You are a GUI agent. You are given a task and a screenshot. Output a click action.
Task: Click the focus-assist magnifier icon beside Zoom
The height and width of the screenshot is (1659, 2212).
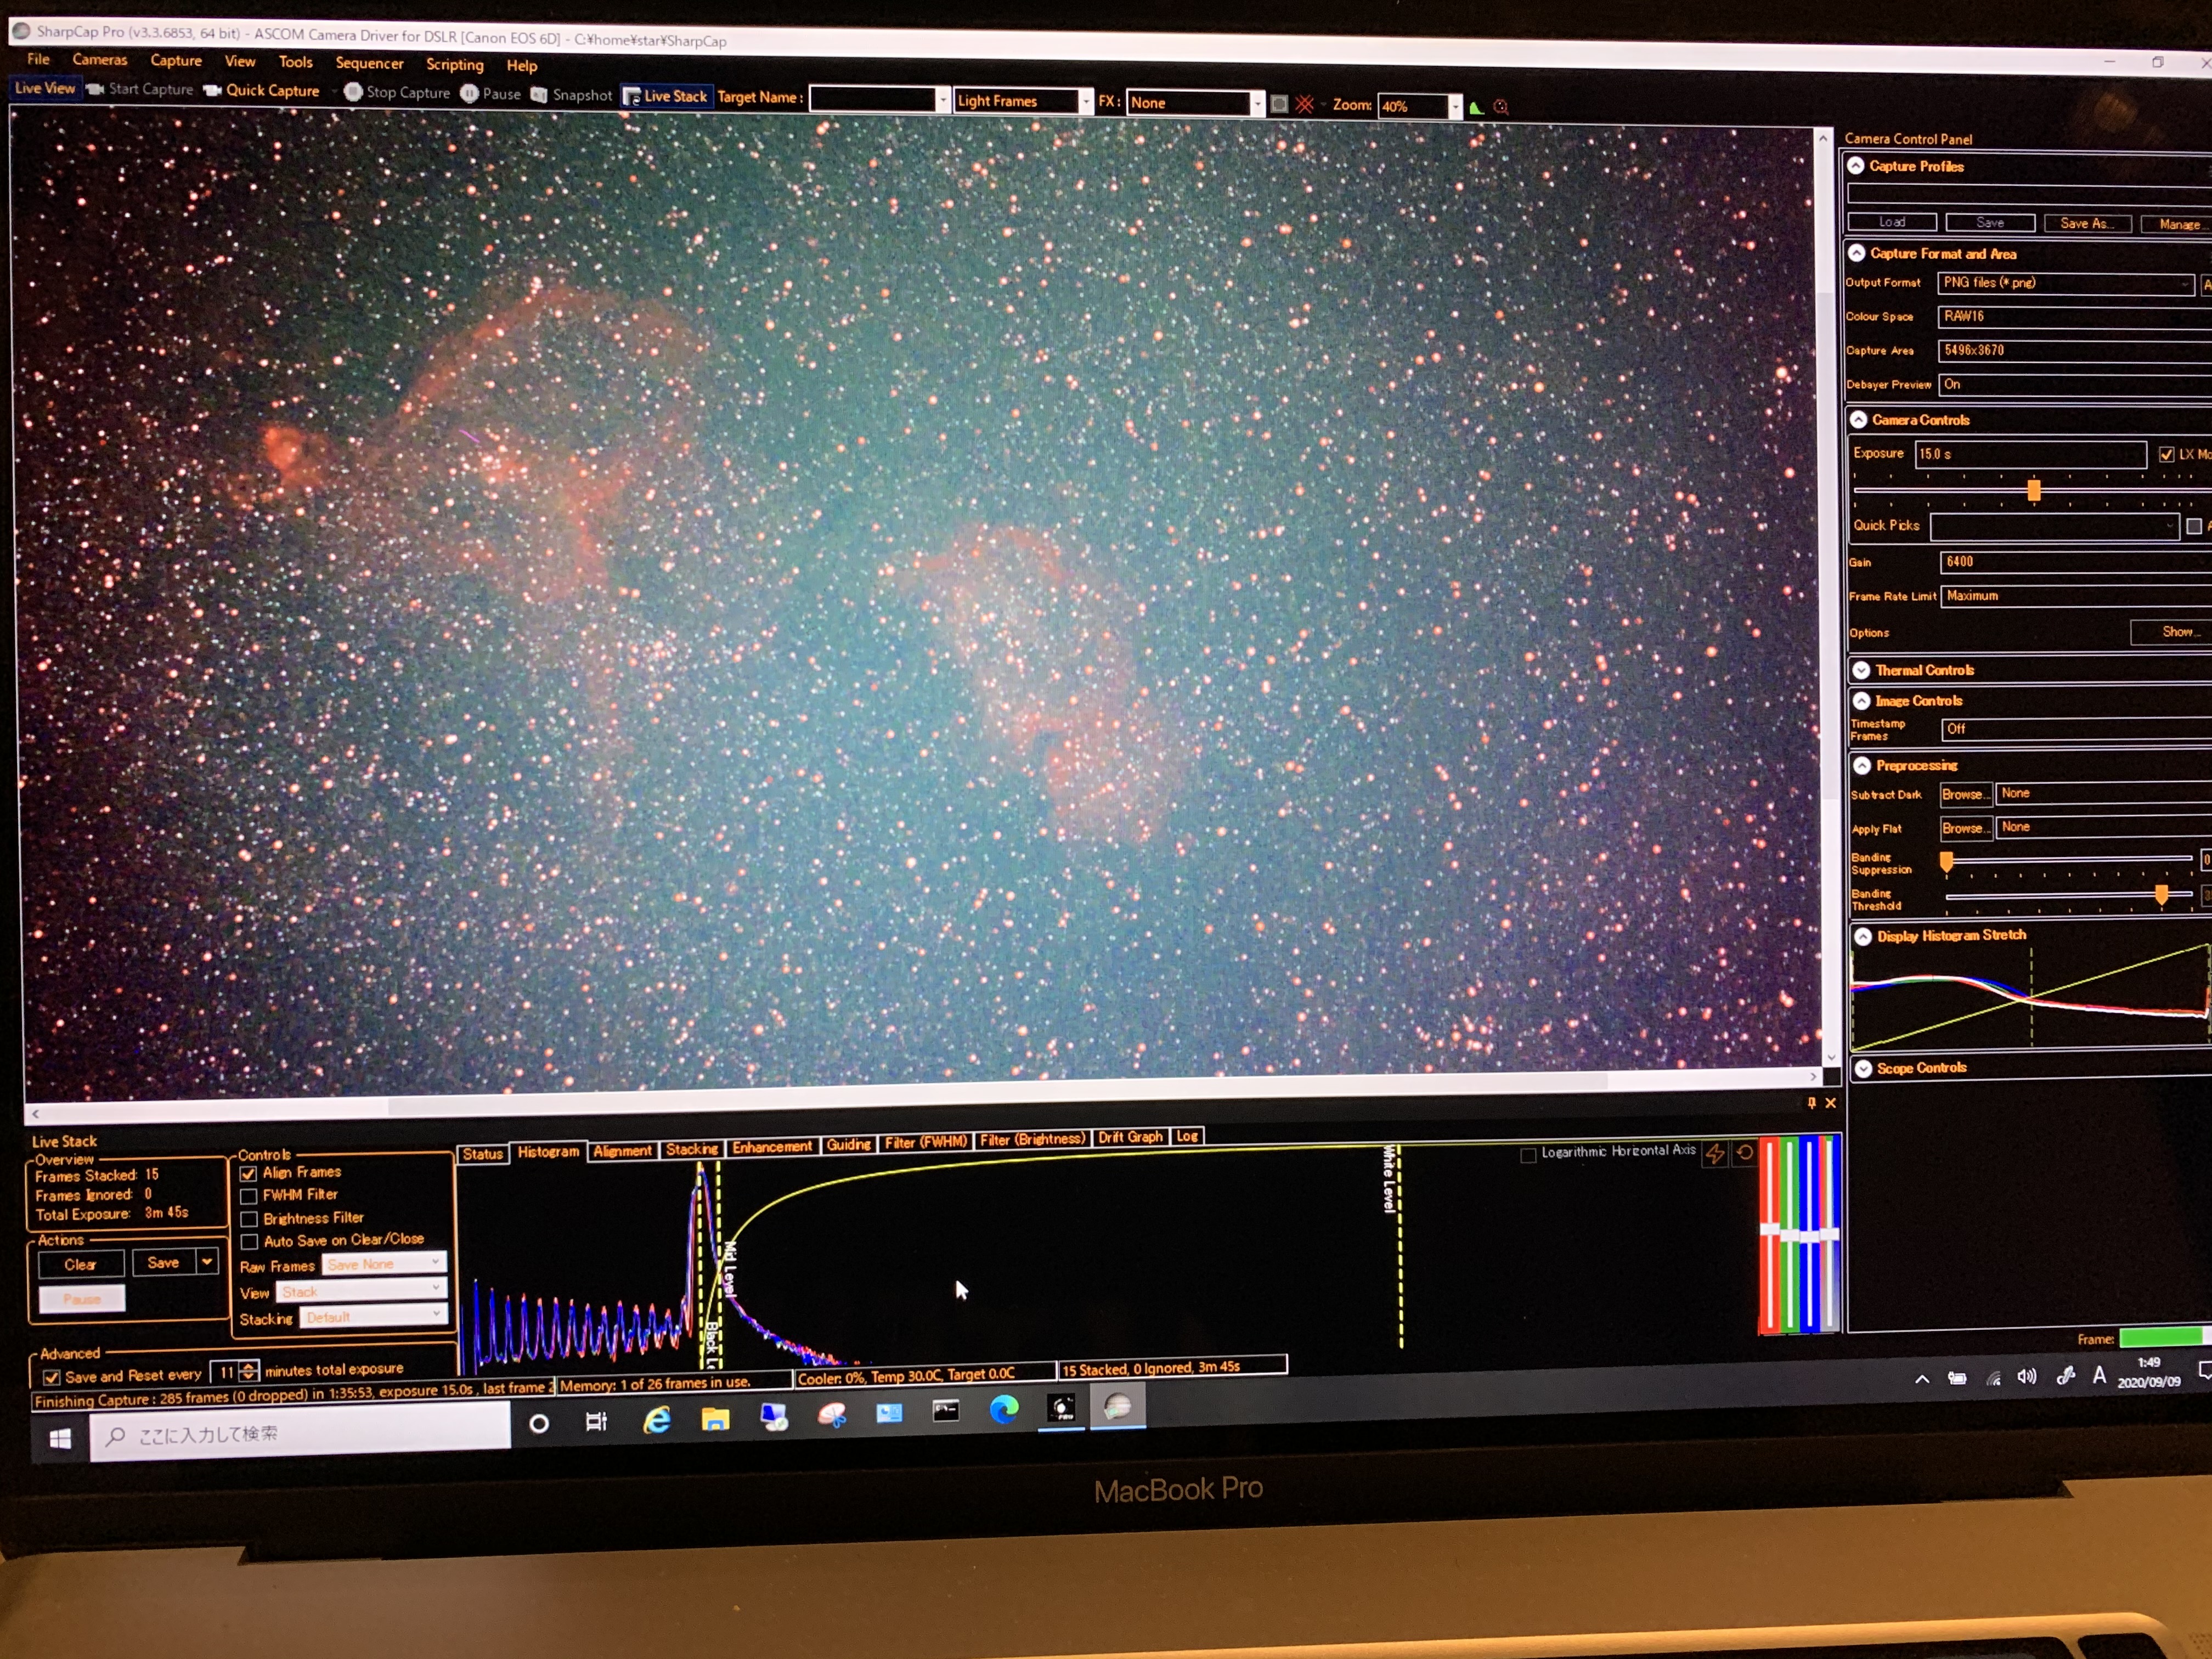click(x=1500, y=107)
